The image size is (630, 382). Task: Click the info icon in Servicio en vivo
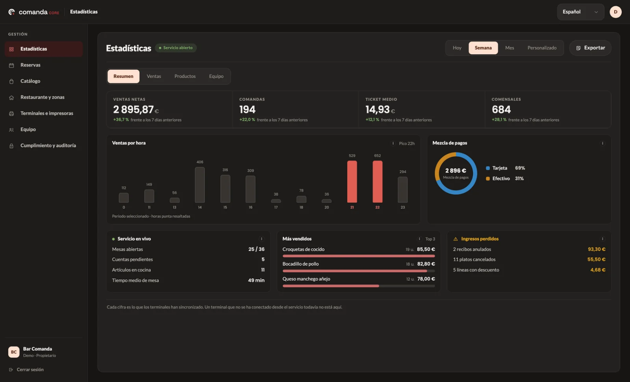[261, 239]
